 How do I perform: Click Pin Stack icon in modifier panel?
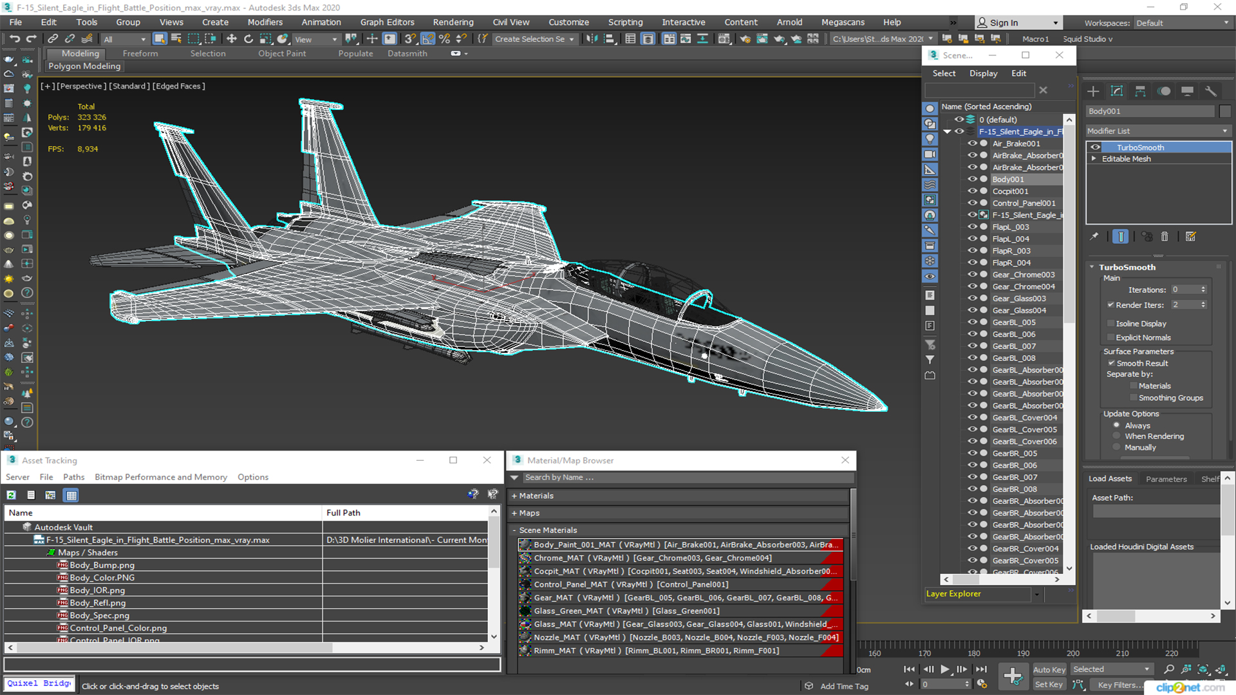click(x=1094, y=237)
